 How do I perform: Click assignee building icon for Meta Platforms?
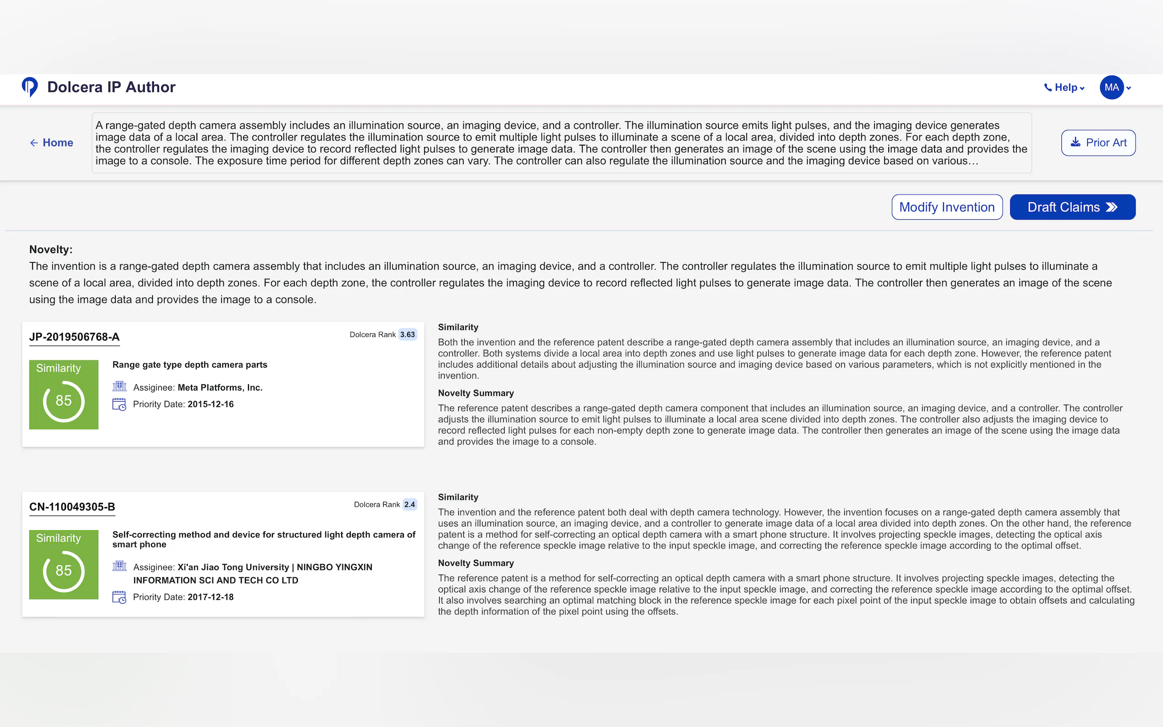[119, 386]
